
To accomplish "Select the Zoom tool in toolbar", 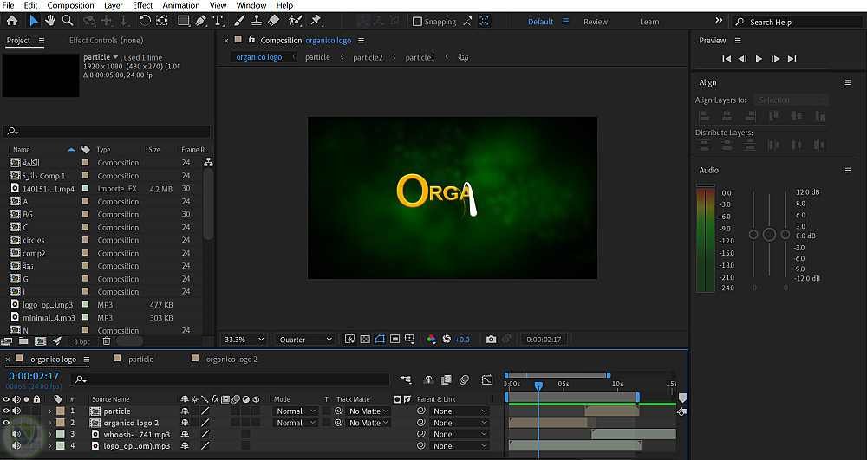I will [x=68, y=21].
